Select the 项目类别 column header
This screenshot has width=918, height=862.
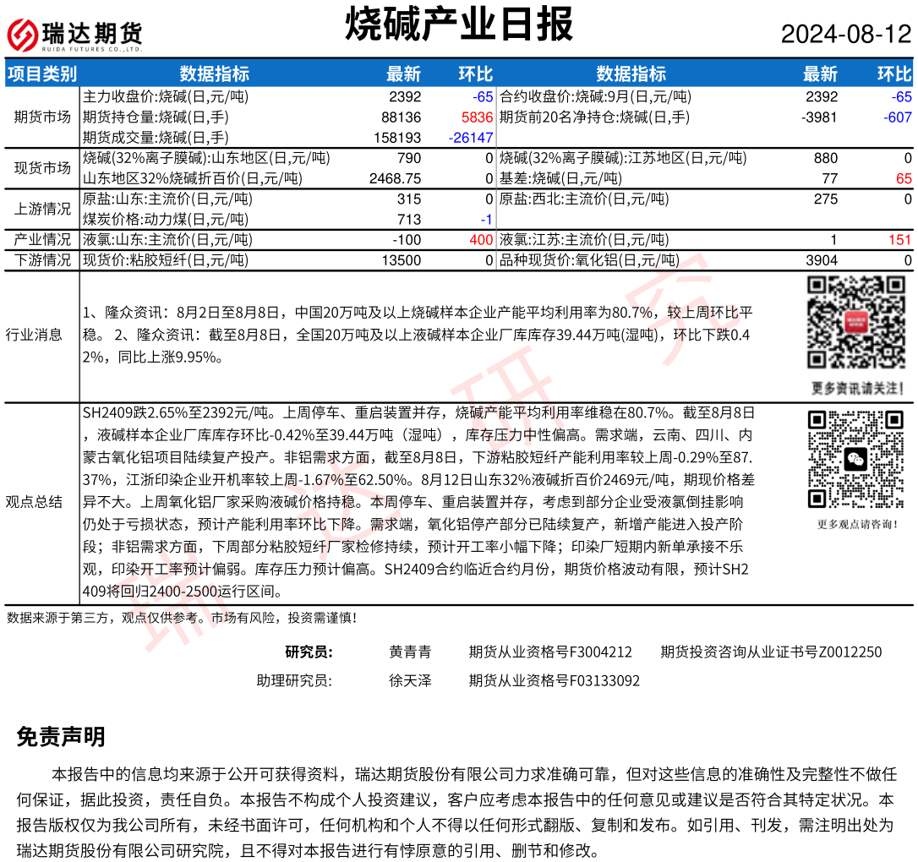[41, 74]
